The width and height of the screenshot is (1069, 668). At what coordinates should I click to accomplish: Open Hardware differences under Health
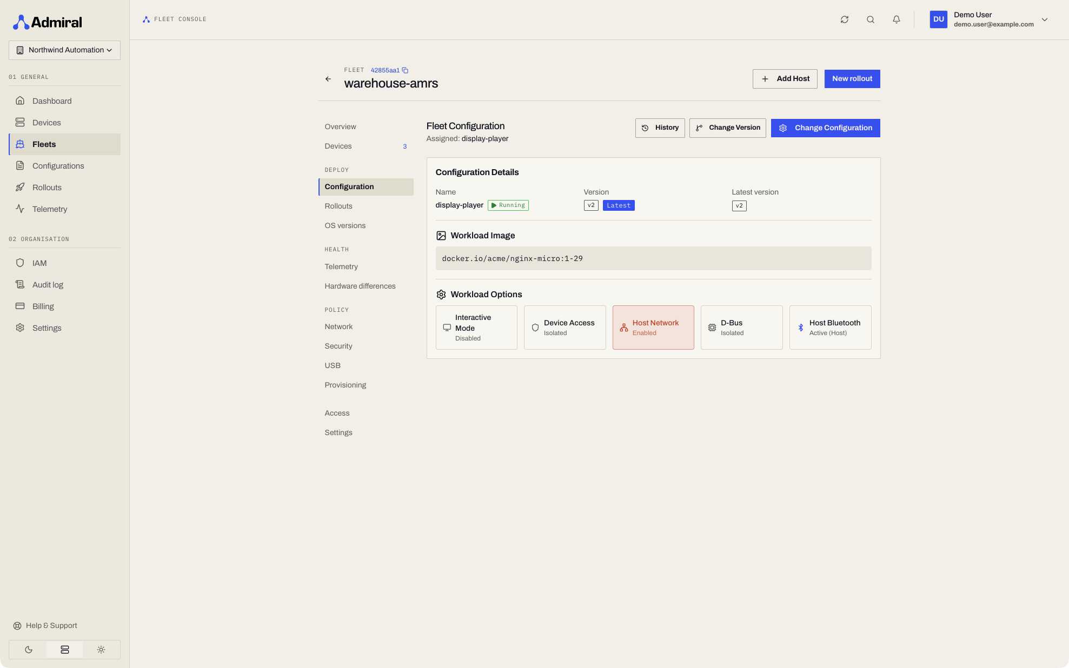[x=366, y=286]
